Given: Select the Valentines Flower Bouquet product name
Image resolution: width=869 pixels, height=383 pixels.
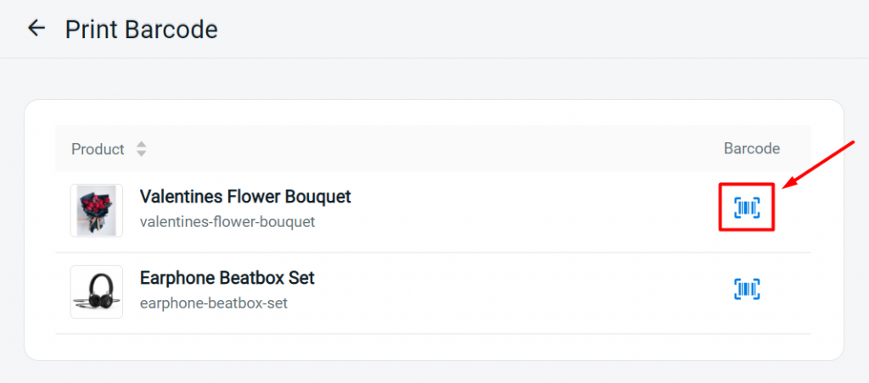Looking at the screenshot, I should (x=245, y=197).
